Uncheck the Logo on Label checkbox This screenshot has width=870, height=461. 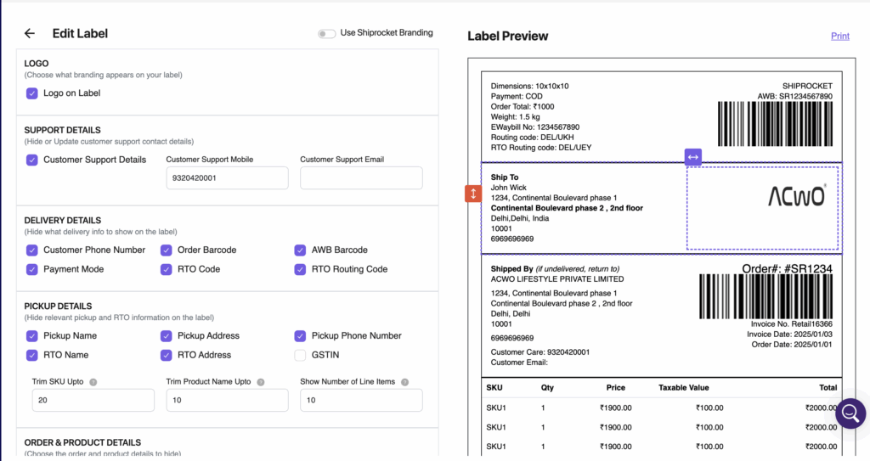tap(32, 93)
